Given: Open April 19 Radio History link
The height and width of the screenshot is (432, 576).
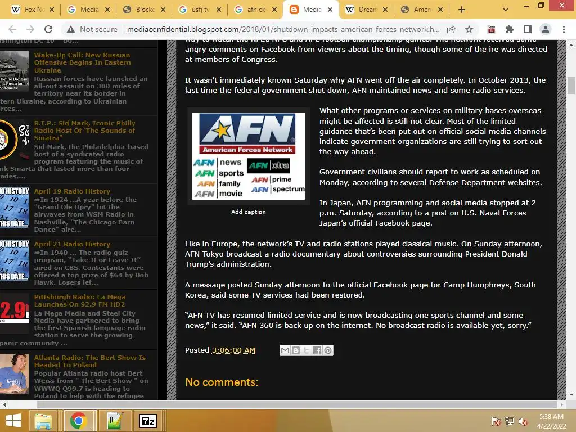Looking at the screenshot, I should (72, 191).
